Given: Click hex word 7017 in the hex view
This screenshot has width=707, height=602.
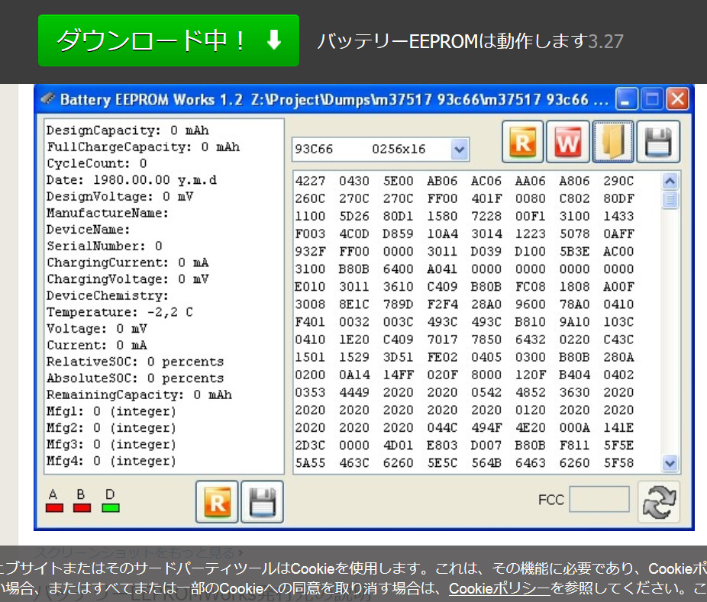Looking at the screenshot, I should pos(442,340).
